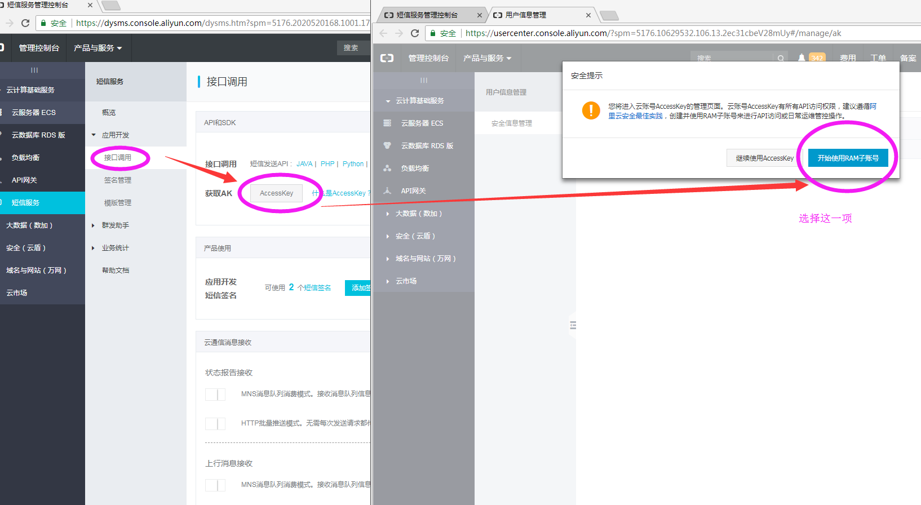Click the Aliyun logo in right console header
The image size is (921, 505).
[x=387, y=58]
